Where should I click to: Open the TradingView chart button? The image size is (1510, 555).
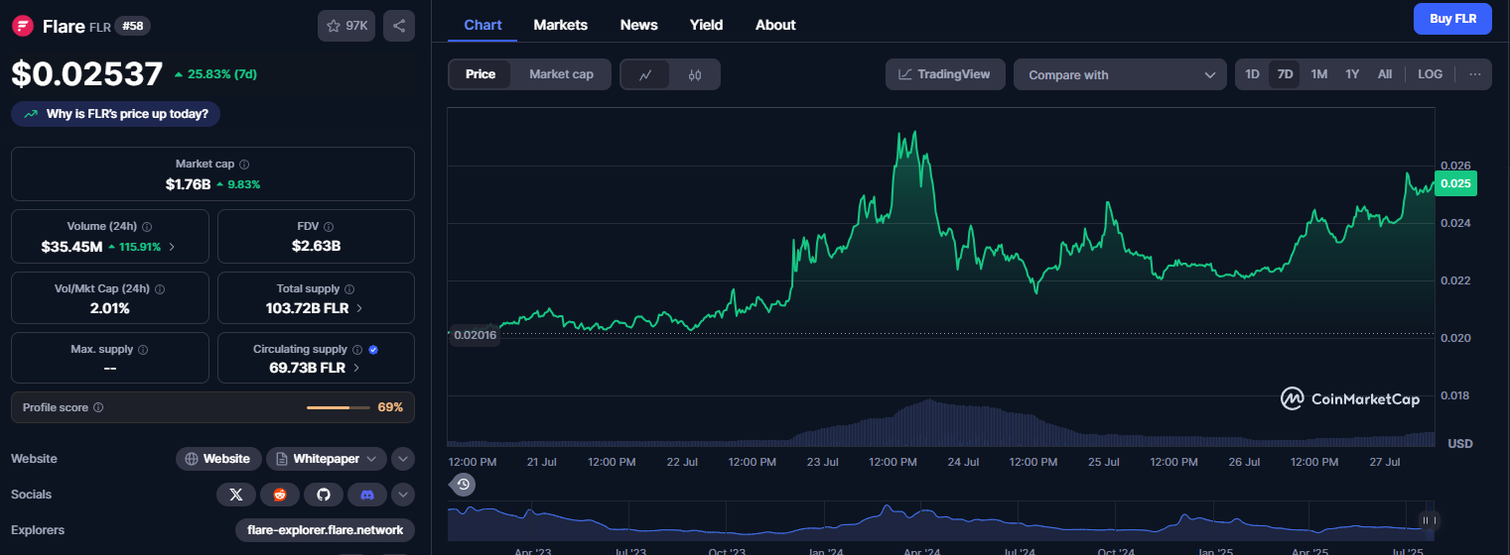944,74
